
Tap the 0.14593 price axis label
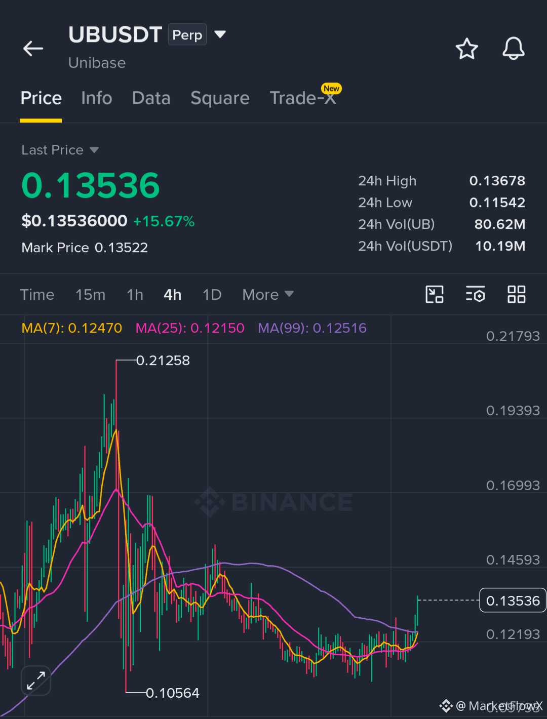coord(513,560)
